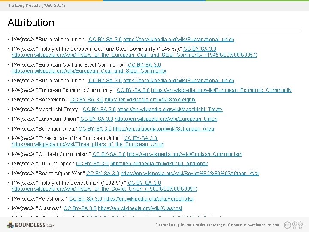Viewport: 309px width, 232px height.
Task: Select the title "Three pillars of the European Union."
Action: coord(80,138)
